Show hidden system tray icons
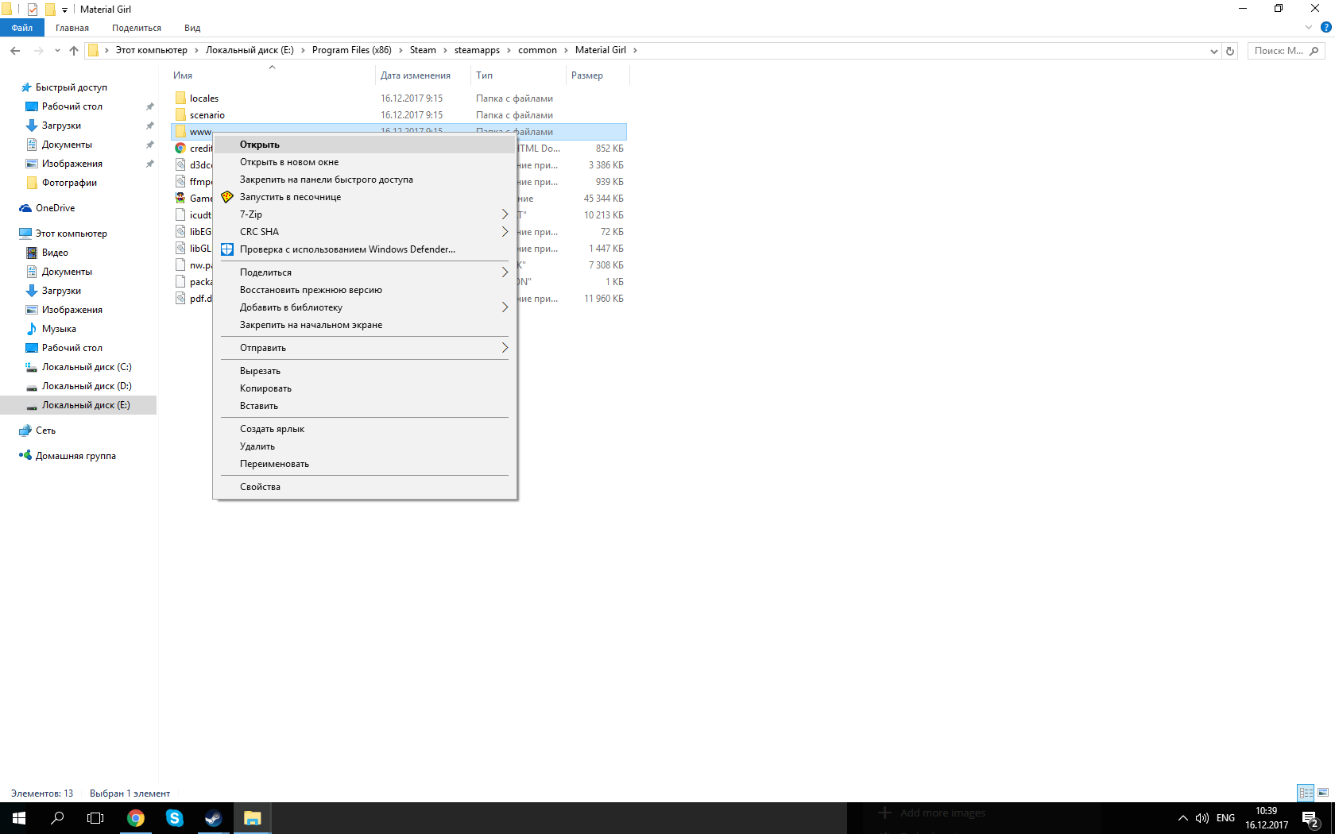Viewport: 1335px width, 834px height. [1182, 818]
